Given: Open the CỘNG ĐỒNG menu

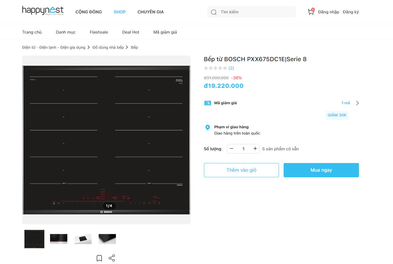Looking at the screenshot, I should (x=89, y=12).
